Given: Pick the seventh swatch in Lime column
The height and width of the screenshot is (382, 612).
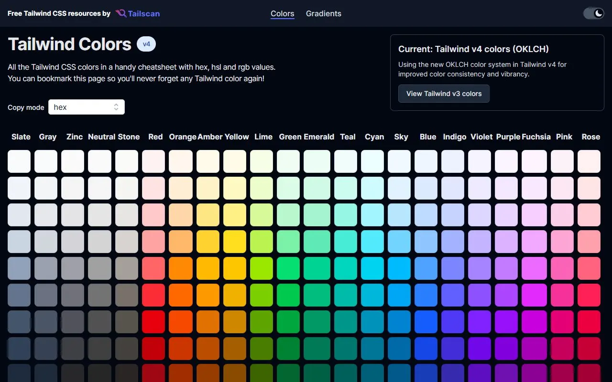Looking at the screenshot, I should [x=262, y=322].
